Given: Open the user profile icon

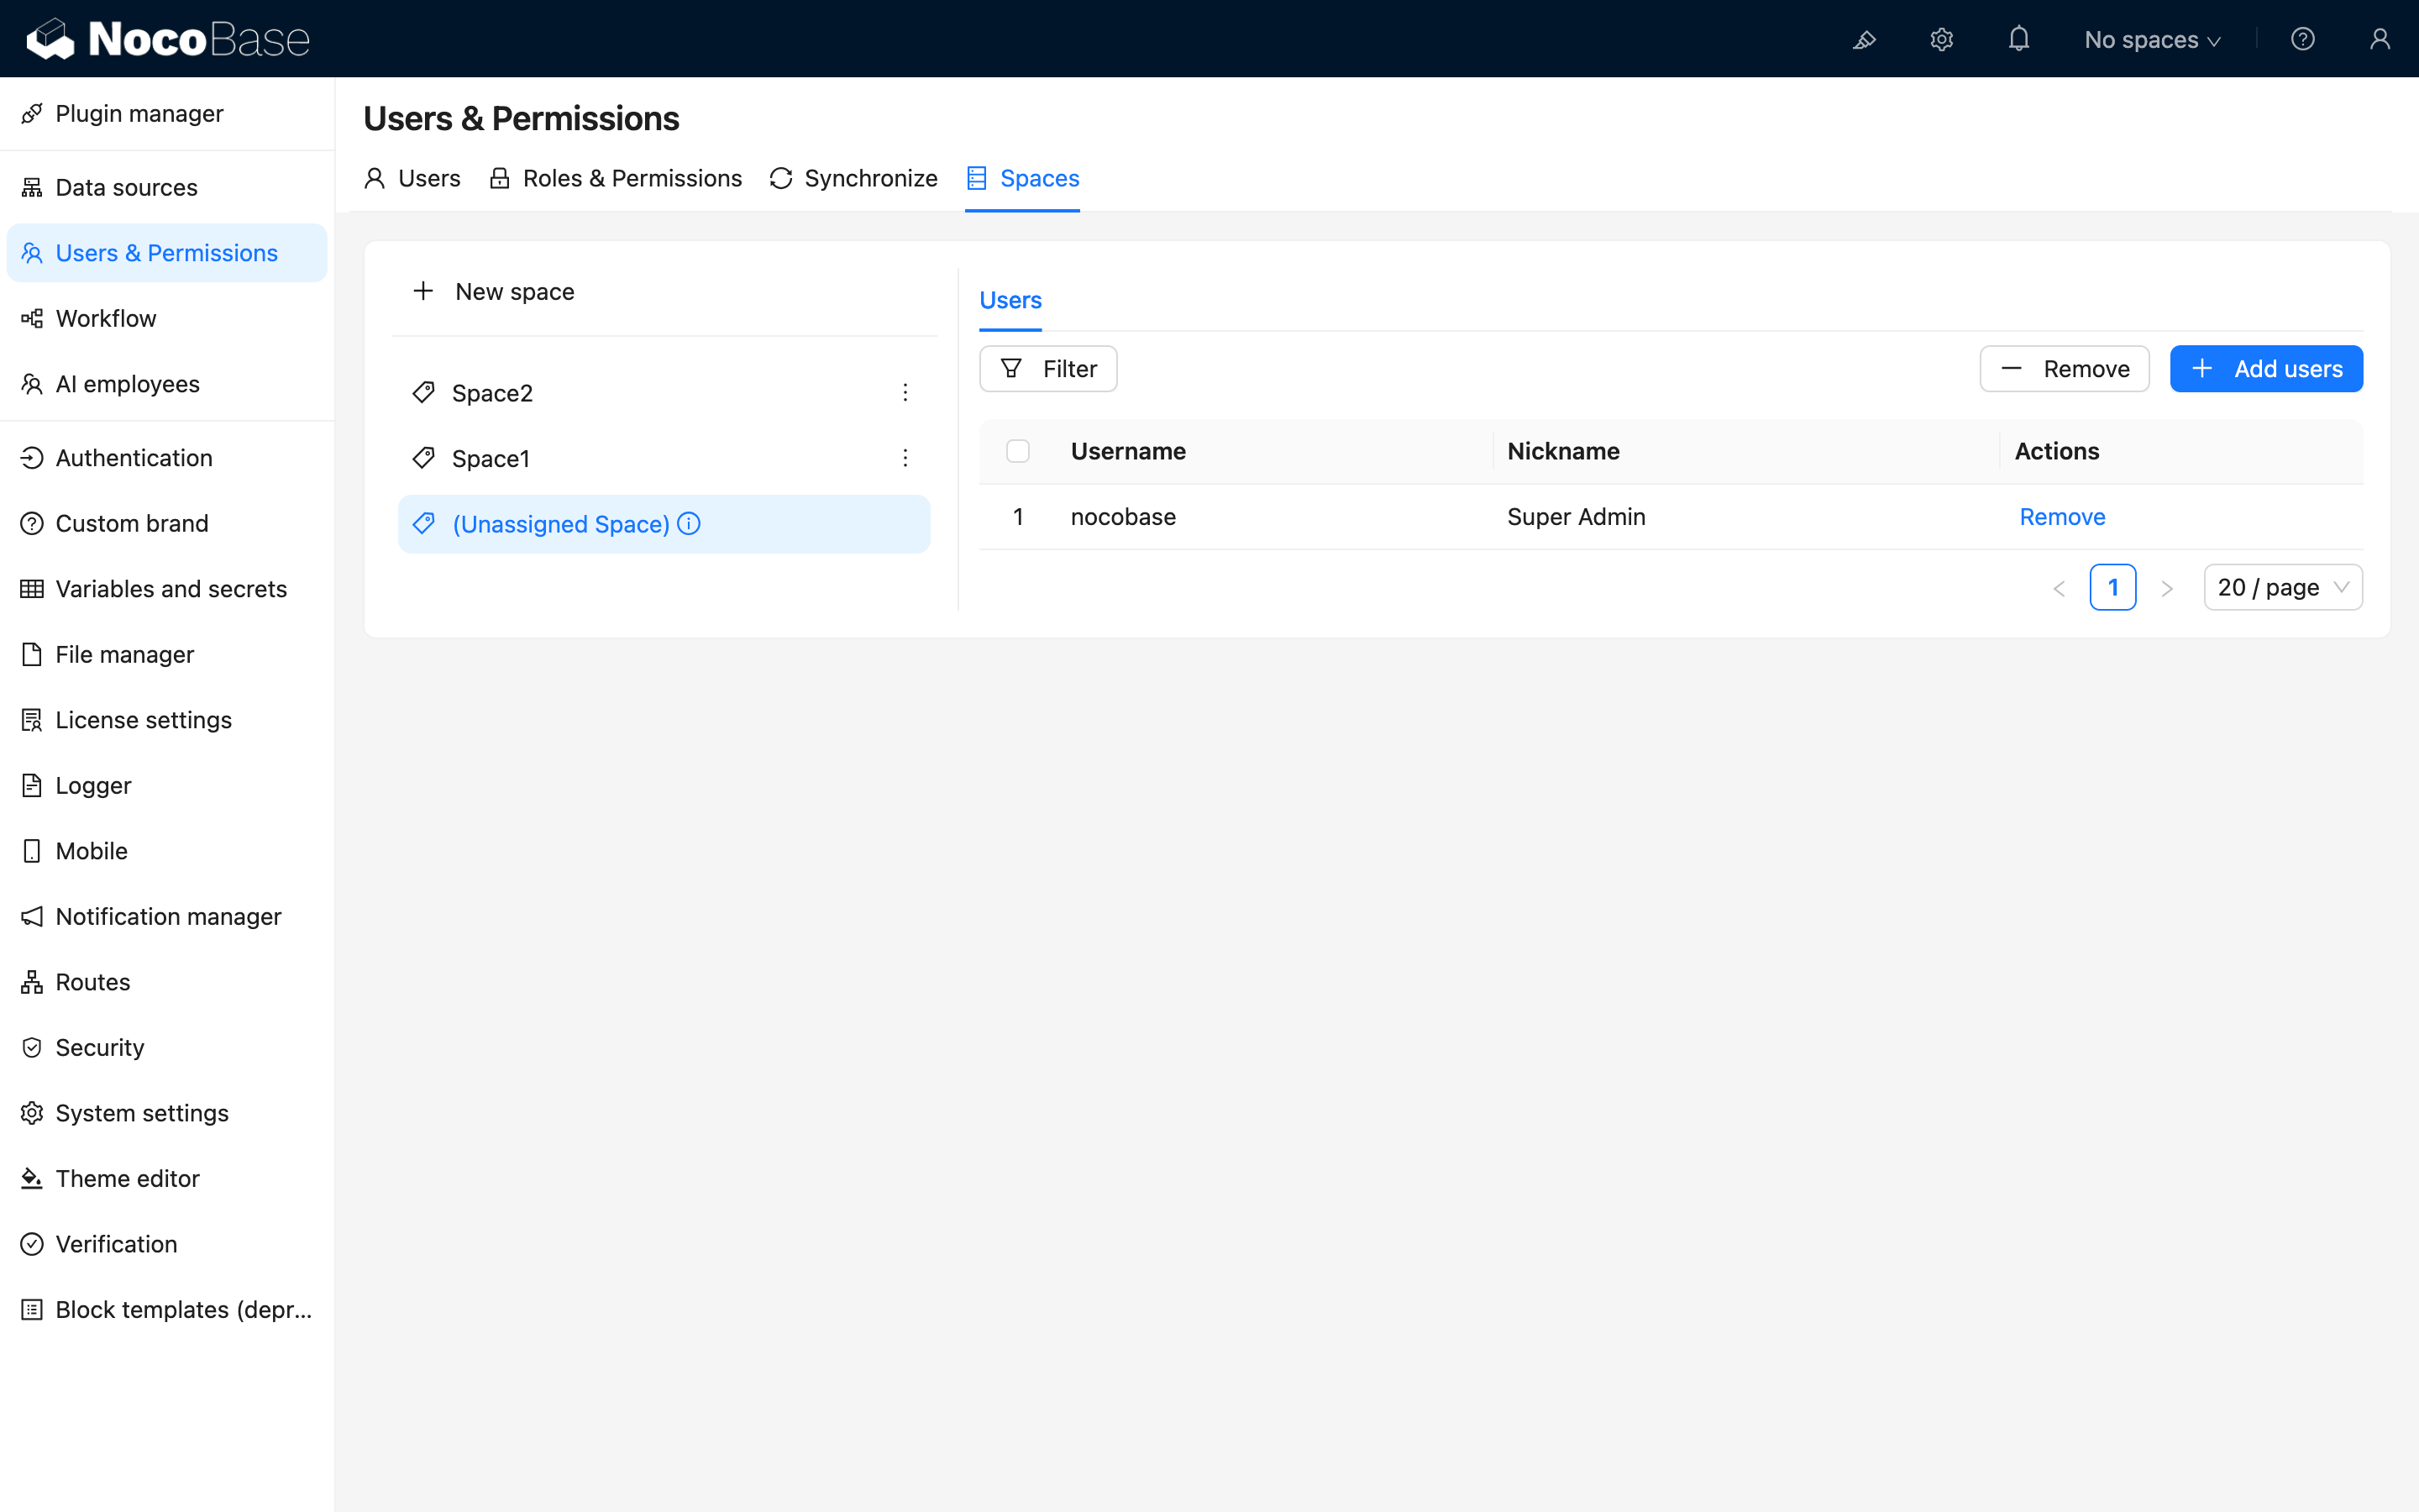Looking at the screenshot, I should point(2379,40).
